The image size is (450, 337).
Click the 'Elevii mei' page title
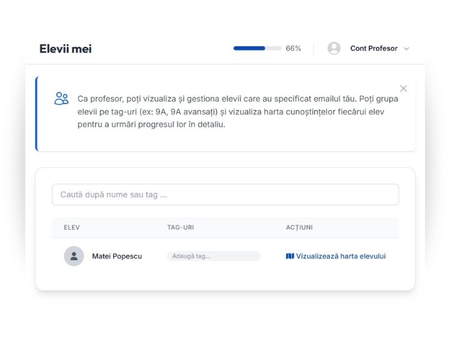point(66,49)
